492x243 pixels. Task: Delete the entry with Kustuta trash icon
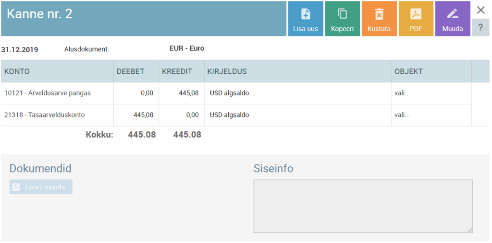[x=379, y=14]
